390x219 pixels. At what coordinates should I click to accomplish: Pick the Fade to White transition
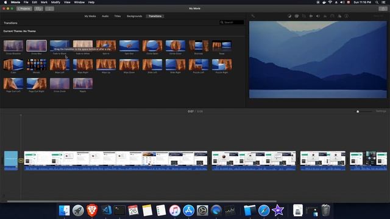[83, 46]
